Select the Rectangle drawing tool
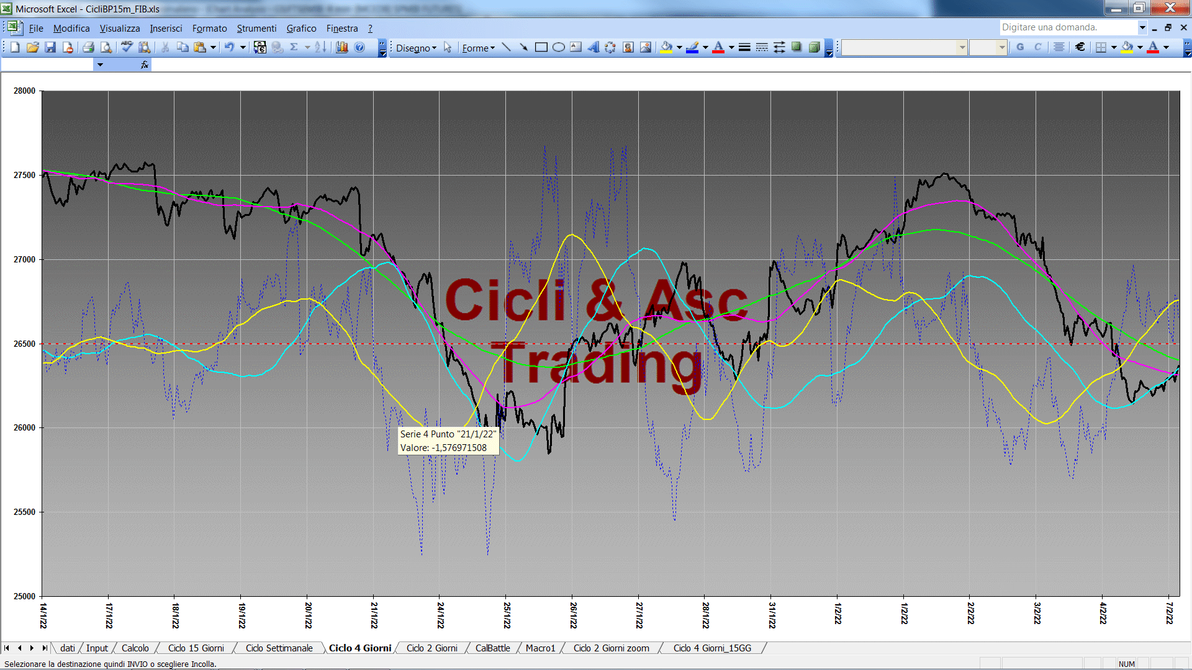 pos(541,47)
